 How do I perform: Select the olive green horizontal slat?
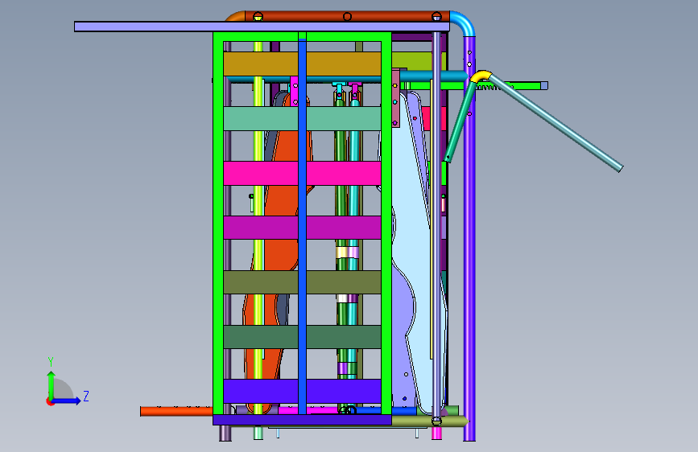coord(302,282)
